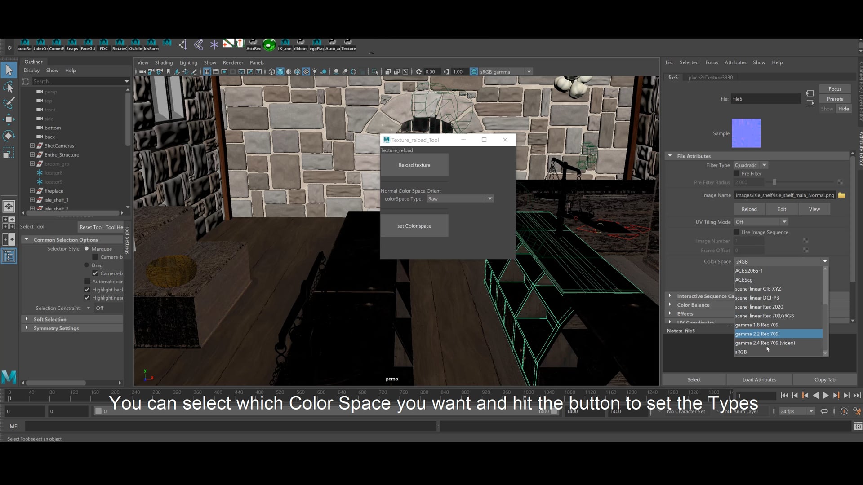Click the IK_arm shelf icon
Screen dimensions: 863x485
[285, 45]
